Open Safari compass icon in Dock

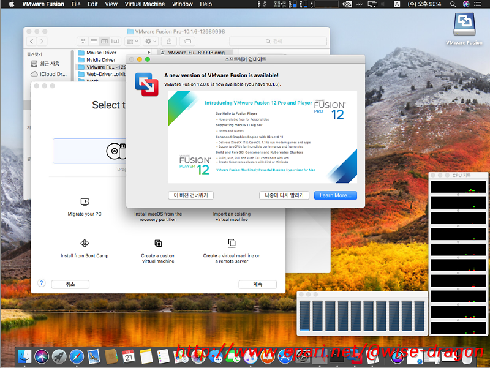coord(77,356)
